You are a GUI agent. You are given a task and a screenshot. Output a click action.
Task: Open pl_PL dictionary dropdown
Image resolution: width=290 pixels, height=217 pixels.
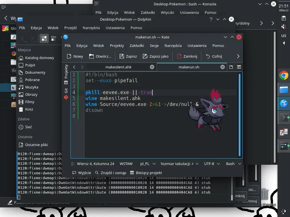click(x=148, y=164)
